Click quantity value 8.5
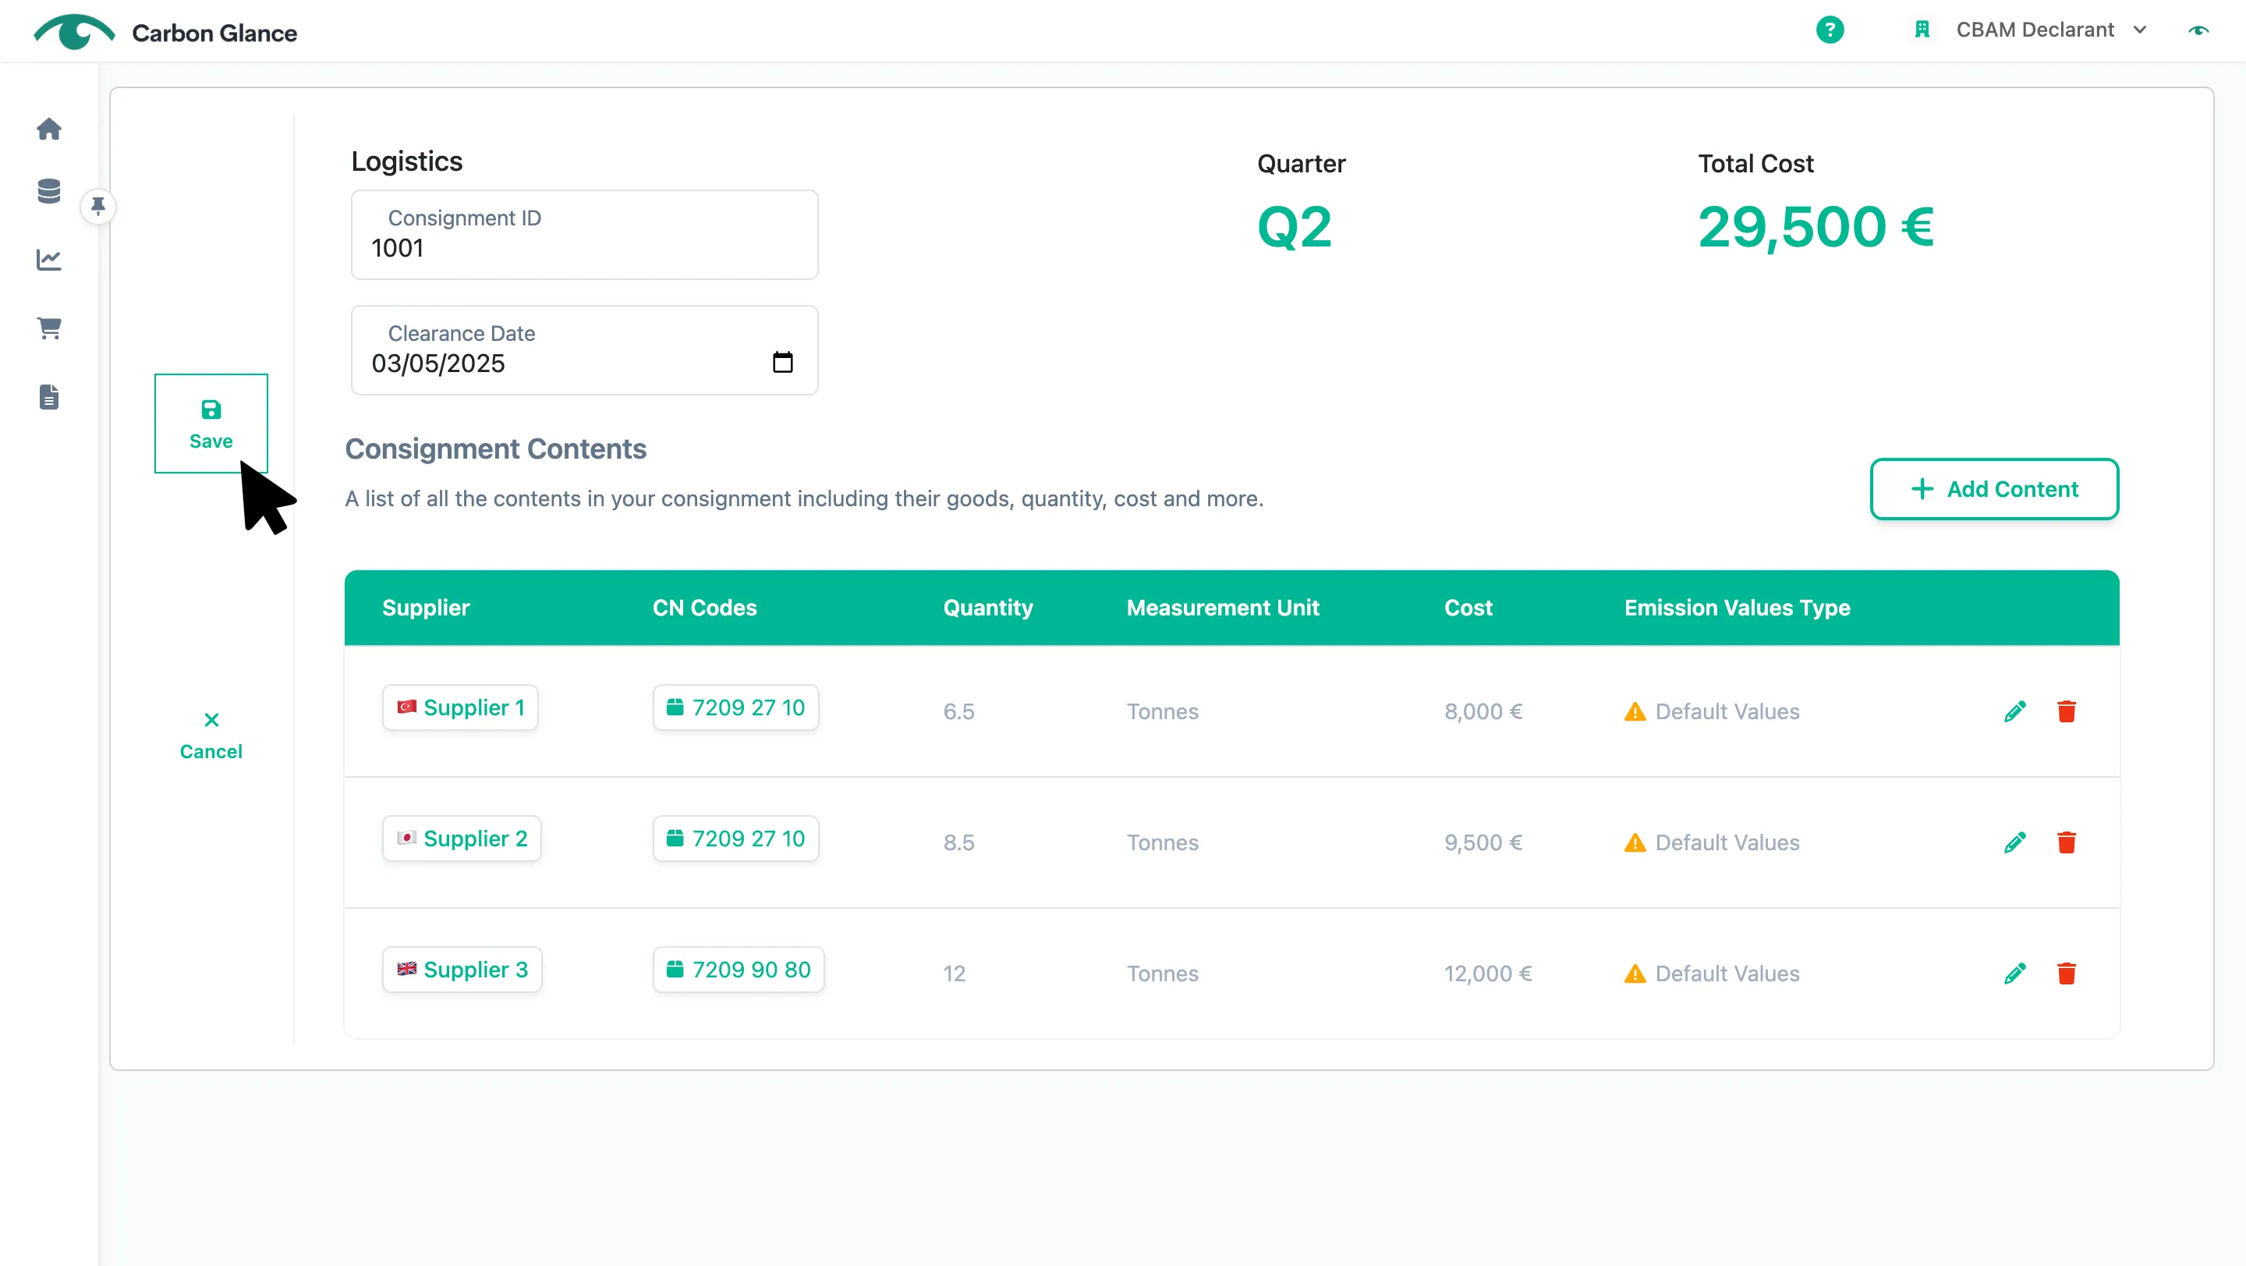The height and width of the screenshot is (1266, 2246). [958, 842]
